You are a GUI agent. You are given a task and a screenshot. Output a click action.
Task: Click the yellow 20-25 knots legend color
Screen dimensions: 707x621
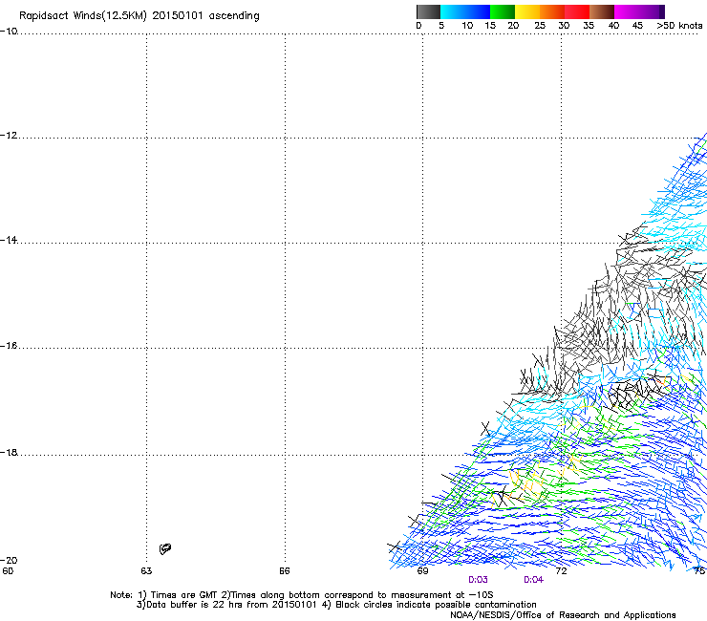[x=527, y=11]
